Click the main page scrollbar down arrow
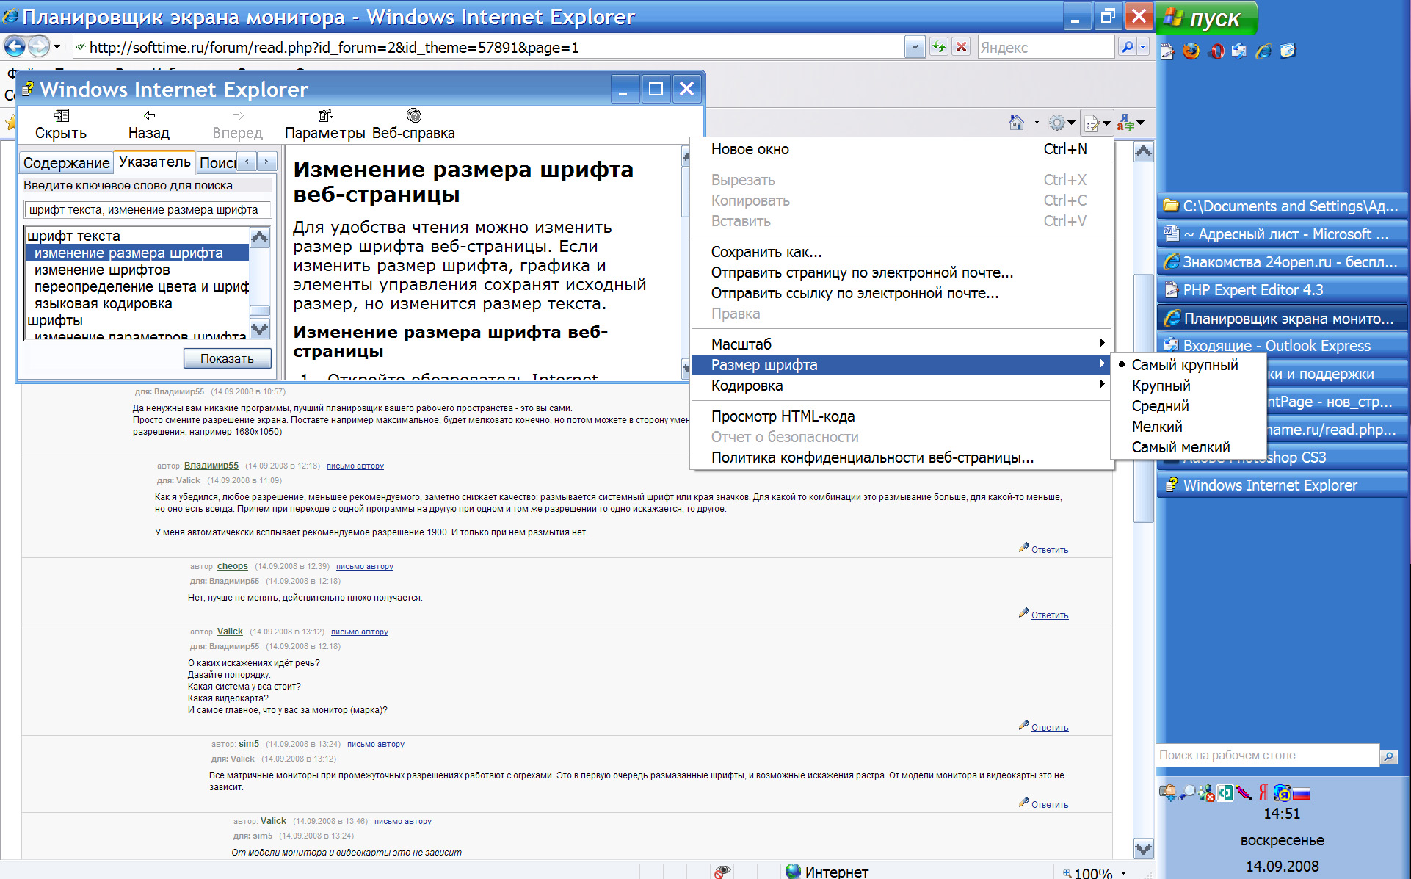The height and width of the screenshot is (879, 1411). (1143, 849)
